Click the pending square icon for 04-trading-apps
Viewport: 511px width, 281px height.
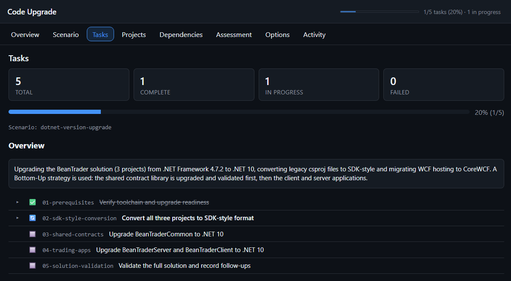click(32, 250)
